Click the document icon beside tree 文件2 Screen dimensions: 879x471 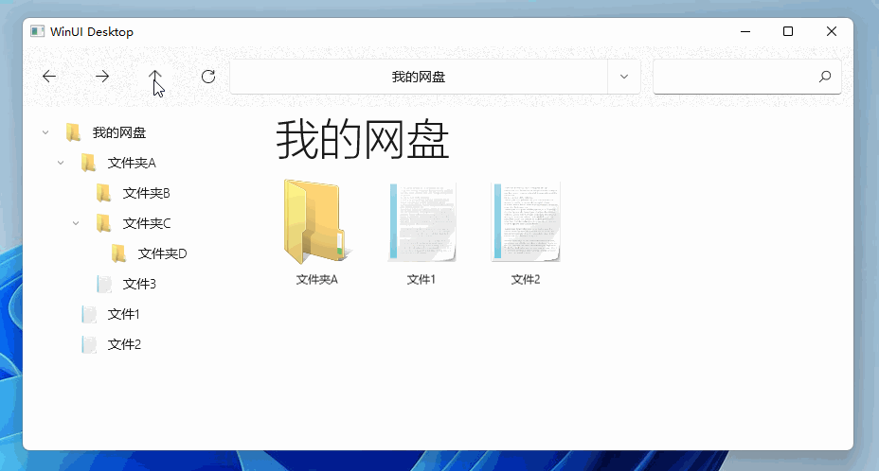click(89, 344)
